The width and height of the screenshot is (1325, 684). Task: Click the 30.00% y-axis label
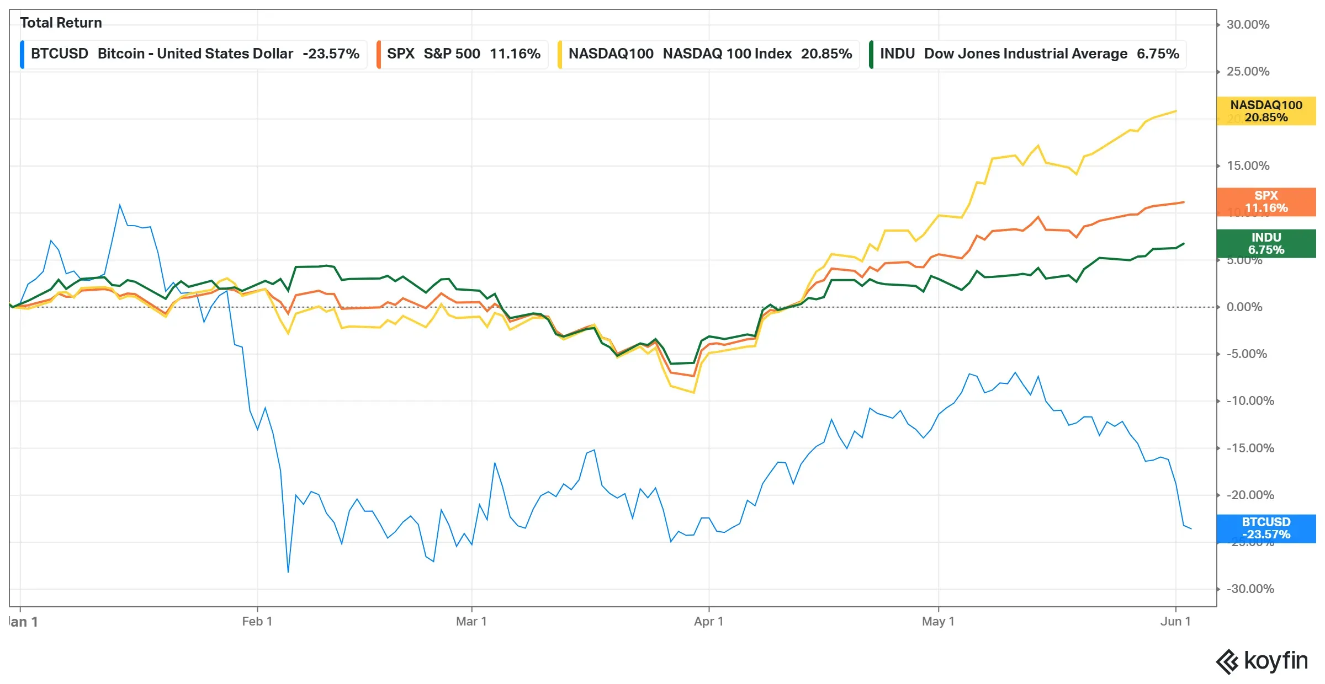coord(1248,24)
